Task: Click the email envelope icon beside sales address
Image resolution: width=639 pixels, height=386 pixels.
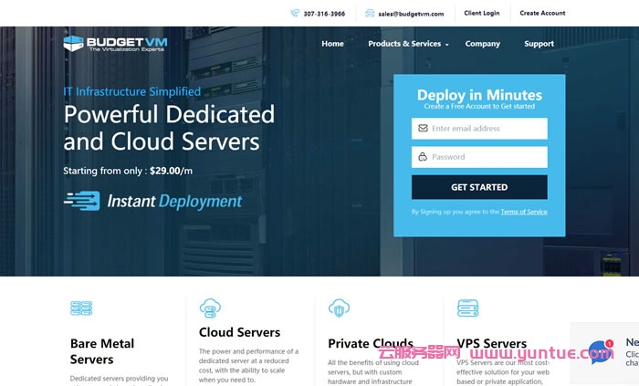Action: [370, 14]
